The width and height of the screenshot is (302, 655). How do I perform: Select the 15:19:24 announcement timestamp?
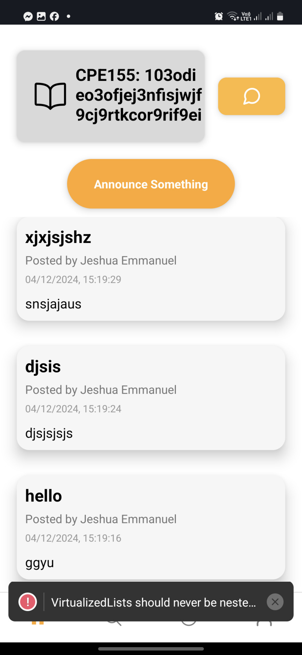pyautogui.click(x=102, y=409)
